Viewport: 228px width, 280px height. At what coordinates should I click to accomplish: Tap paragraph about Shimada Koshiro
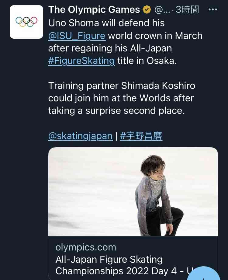(x=122, y=98)
